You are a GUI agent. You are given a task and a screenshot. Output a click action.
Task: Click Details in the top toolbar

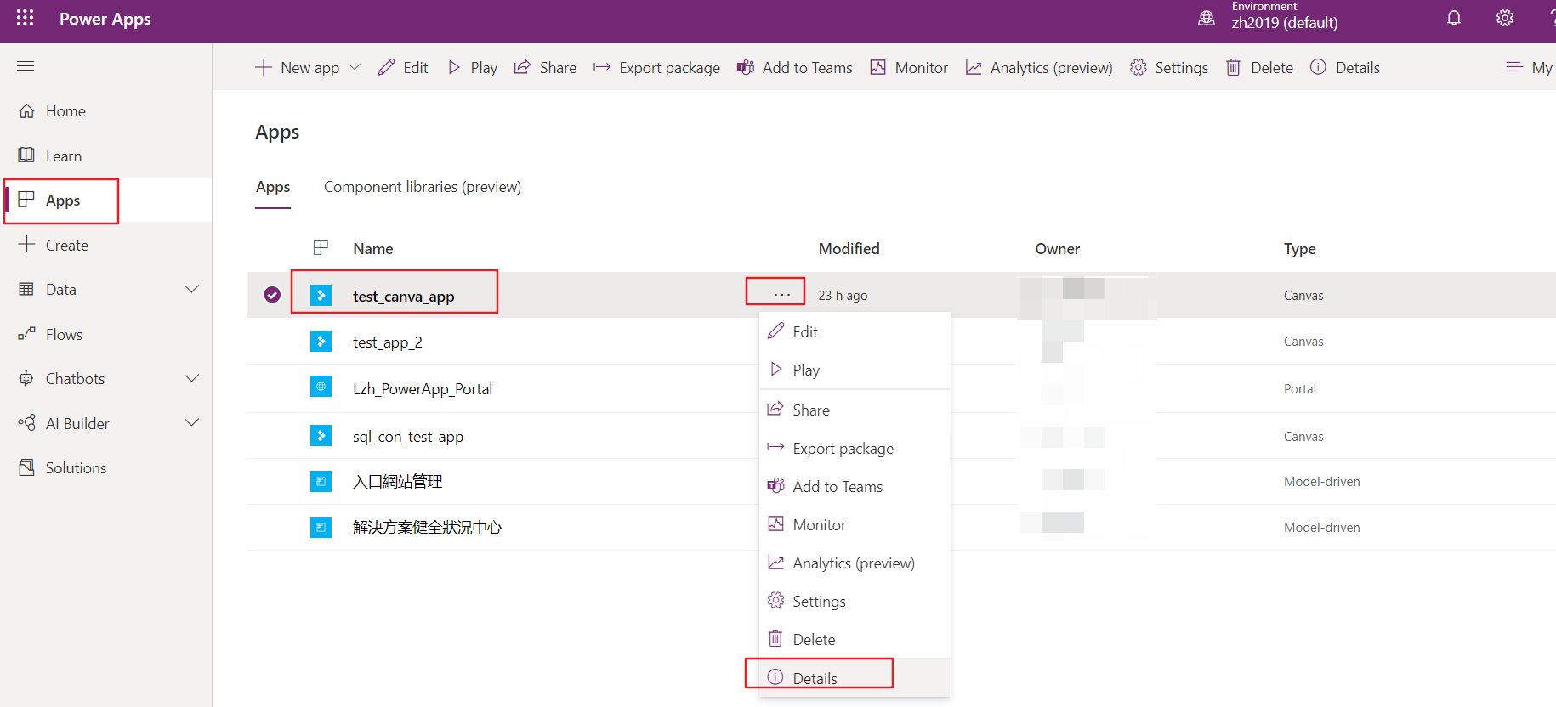pyautogui.click(x=1345, y=68)
